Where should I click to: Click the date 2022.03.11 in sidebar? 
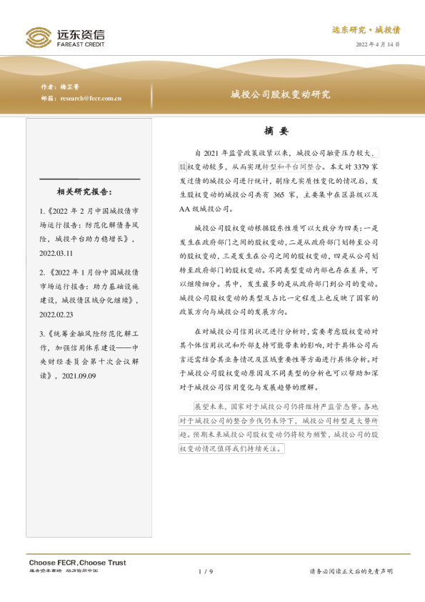(56, 253)
